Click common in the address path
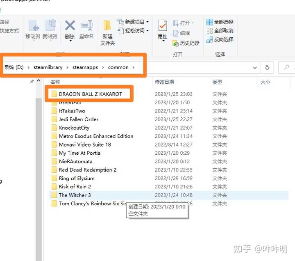The width and height of the screenshot is (295, 261). point(118,67)
